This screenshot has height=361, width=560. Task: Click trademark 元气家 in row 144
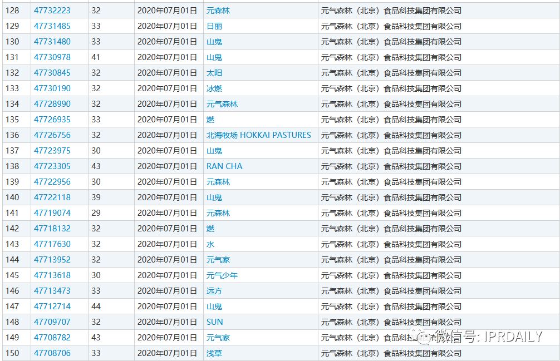click(218, 260)
